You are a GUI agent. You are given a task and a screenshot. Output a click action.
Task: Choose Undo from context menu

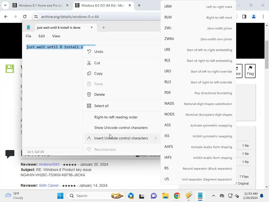click(x=122, y=52)
